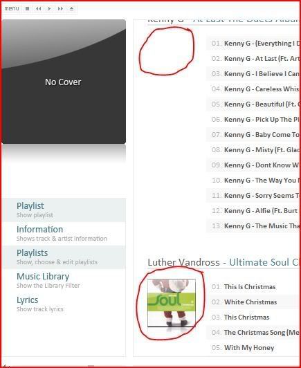Open Music Library filter entry
The width and height of the screenshot is (301, 368).
tap(64, 280)
